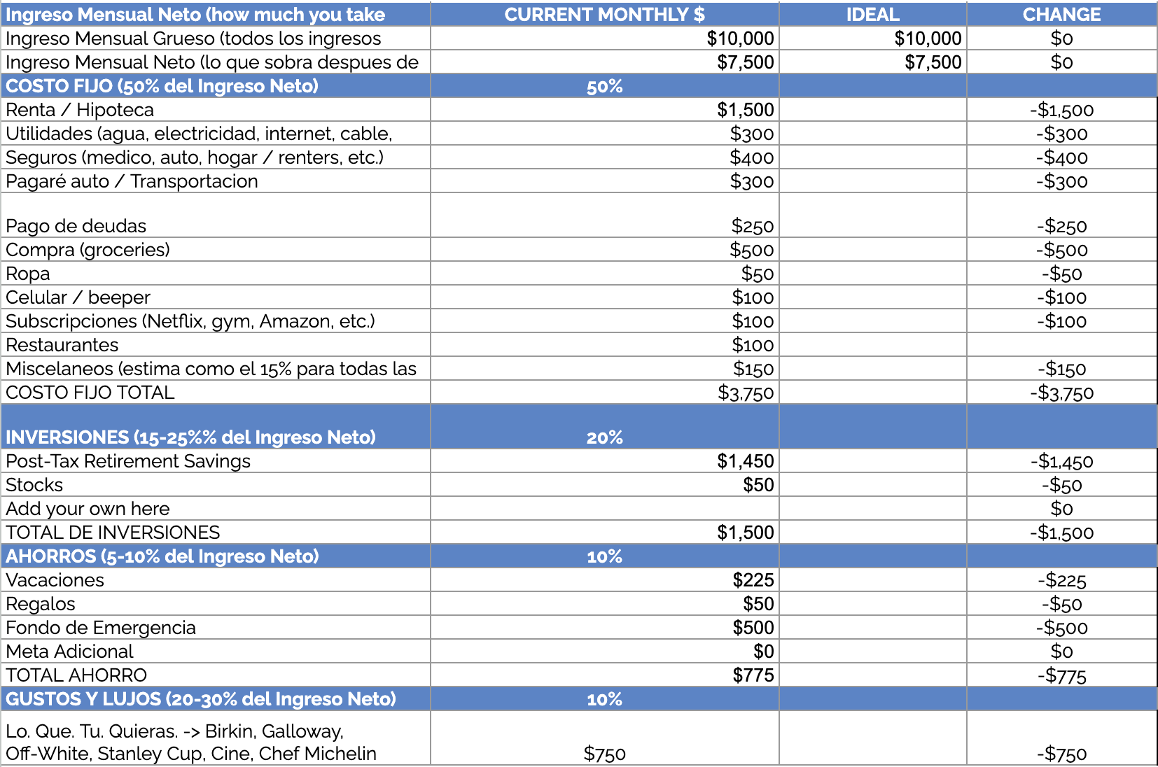Select the Ingreso Mensual Grueso row label
The image size is (1158, 767).
[193, 38]
